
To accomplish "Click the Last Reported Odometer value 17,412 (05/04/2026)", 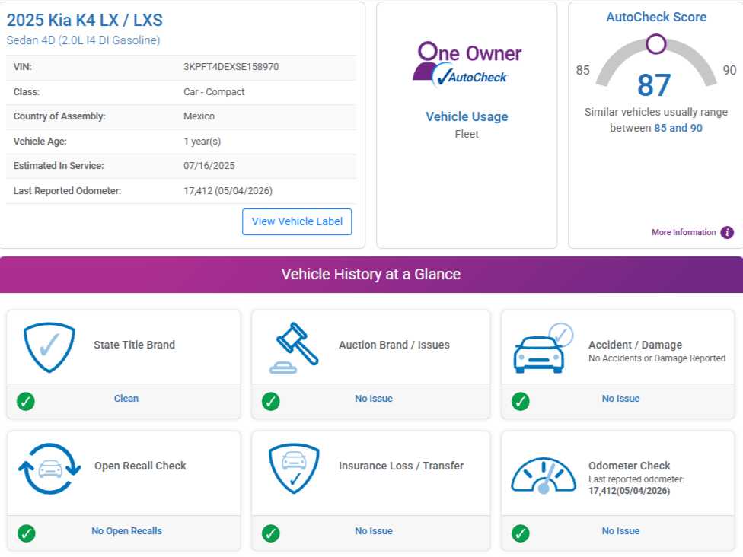I will 228,190.
